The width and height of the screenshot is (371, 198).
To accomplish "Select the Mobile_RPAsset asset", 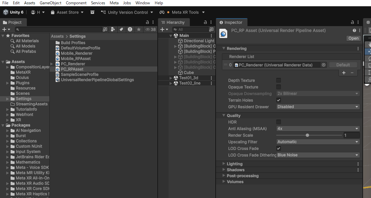I will coord(76,59).
